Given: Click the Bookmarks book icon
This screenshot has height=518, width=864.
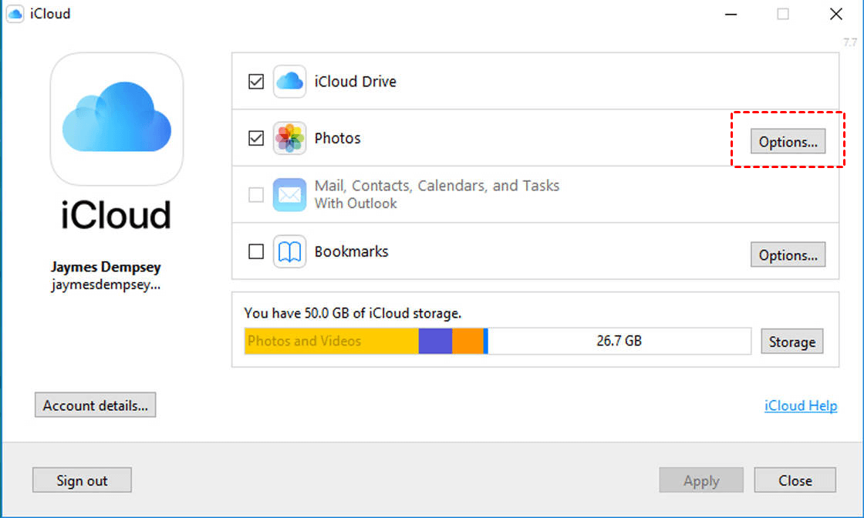Looking at the screenshot, I should click(x=290, y=251).
